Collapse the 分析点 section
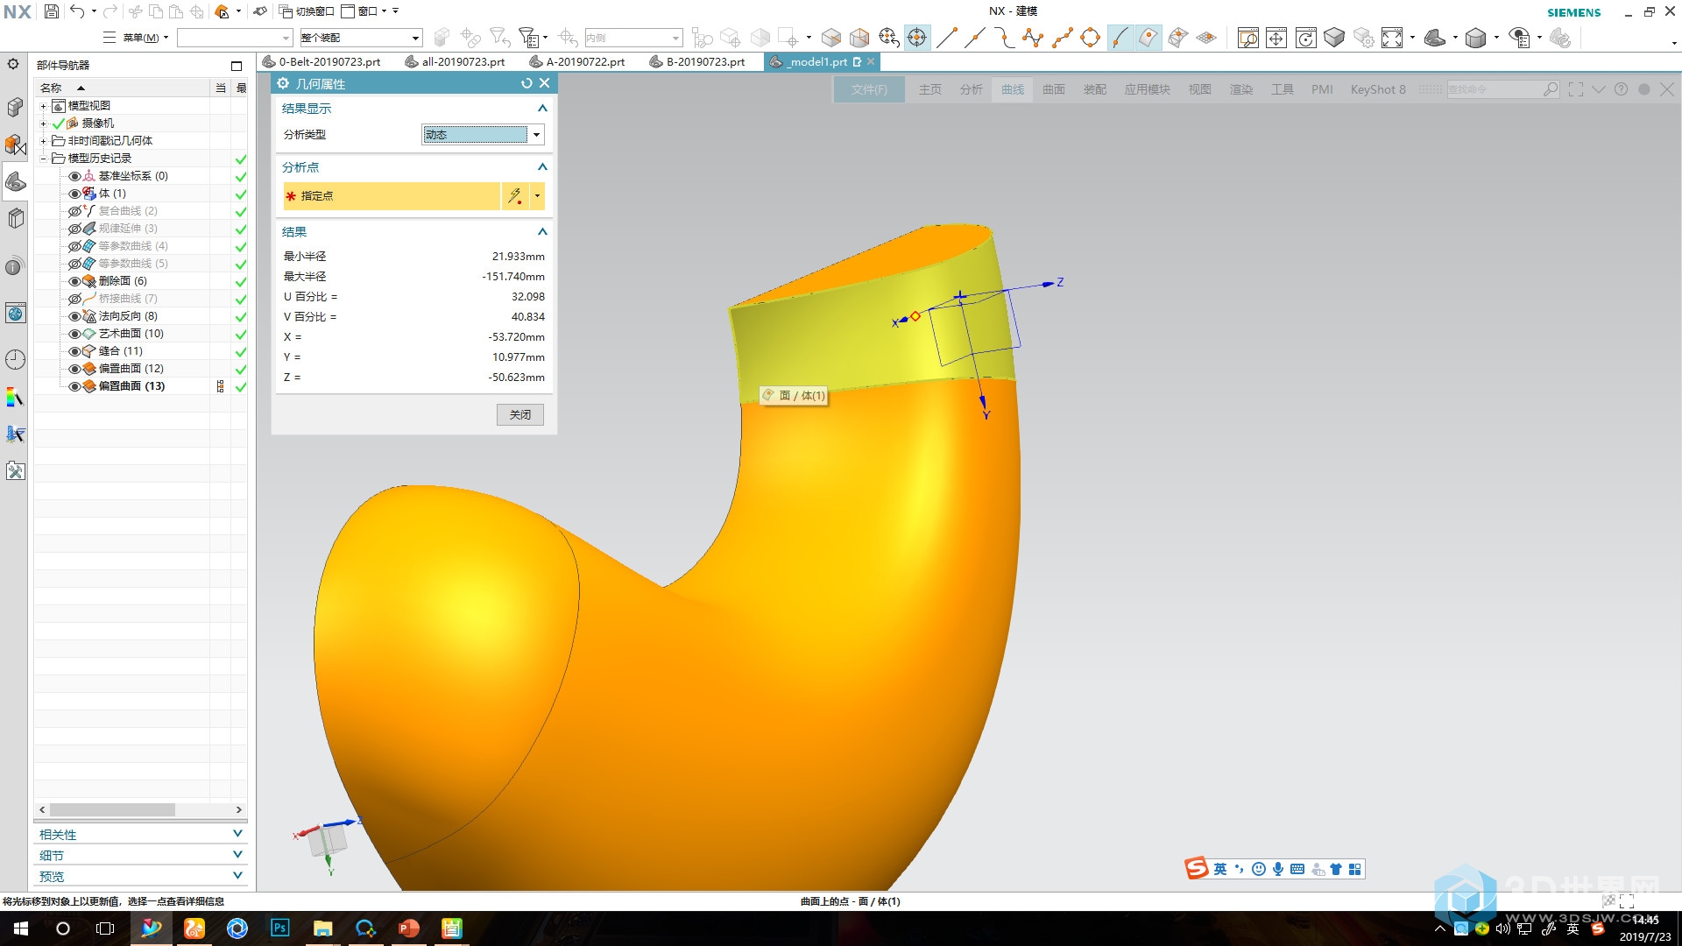Viewport: 1682px width, 946px height. (542, 167)
